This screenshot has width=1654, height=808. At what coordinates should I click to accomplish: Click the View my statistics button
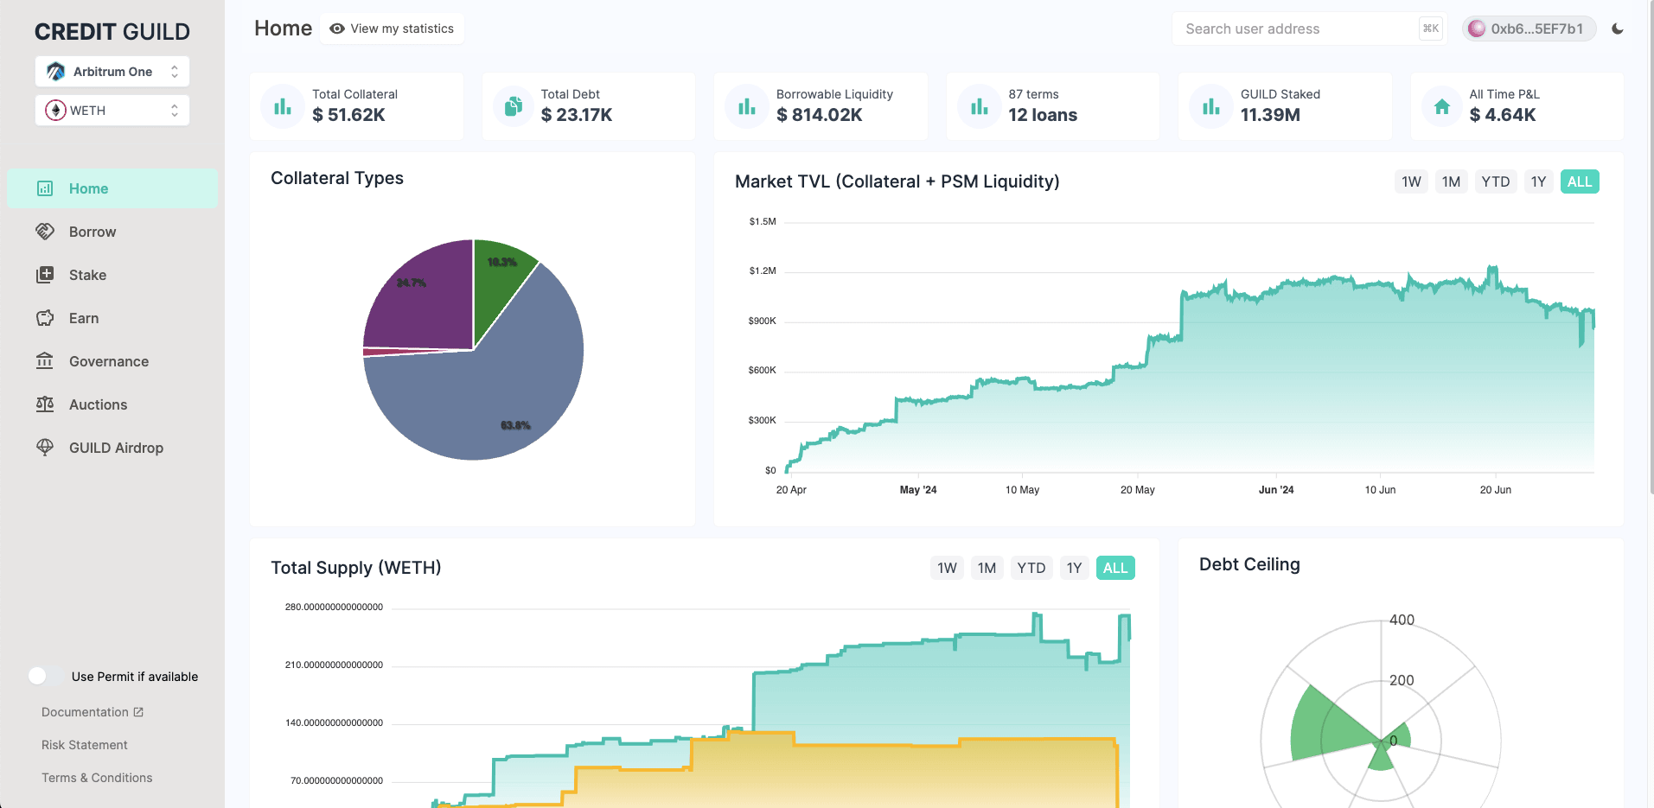[392, 29]
